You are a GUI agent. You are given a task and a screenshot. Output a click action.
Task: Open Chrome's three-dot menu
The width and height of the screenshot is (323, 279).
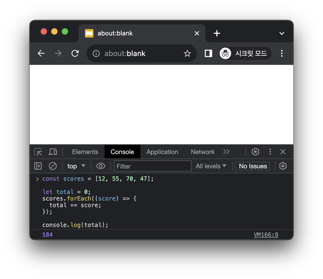click(282, 53)
